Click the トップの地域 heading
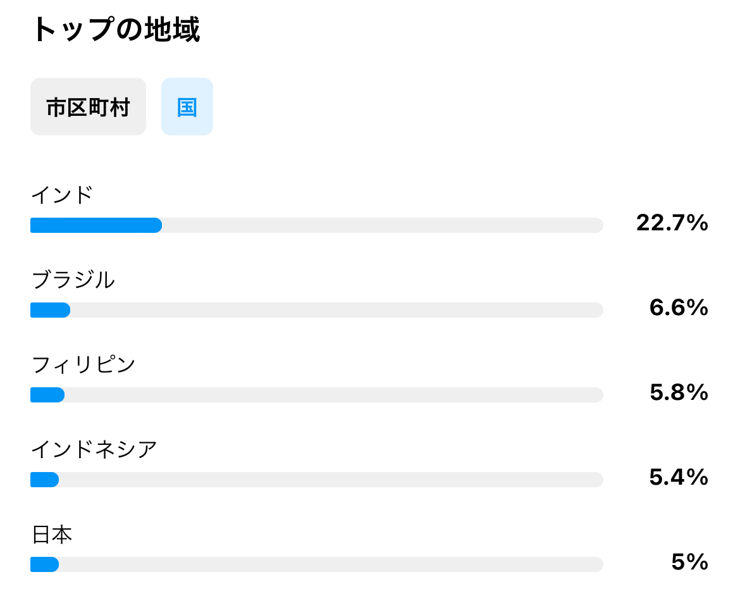740x591 pixels. [x=116, y=30]
